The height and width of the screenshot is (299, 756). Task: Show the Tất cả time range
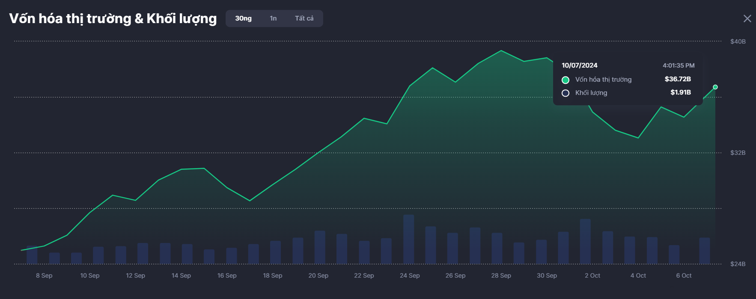(304, 18)
